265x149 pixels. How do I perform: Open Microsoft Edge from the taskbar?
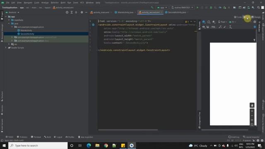89,145
